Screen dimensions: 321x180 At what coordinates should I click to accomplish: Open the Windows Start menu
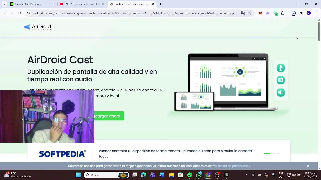click(78, 175)
